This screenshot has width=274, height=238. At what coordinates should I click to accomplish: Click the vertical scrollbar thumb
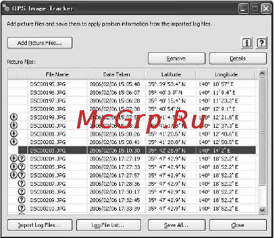click(x=262, y=132)
